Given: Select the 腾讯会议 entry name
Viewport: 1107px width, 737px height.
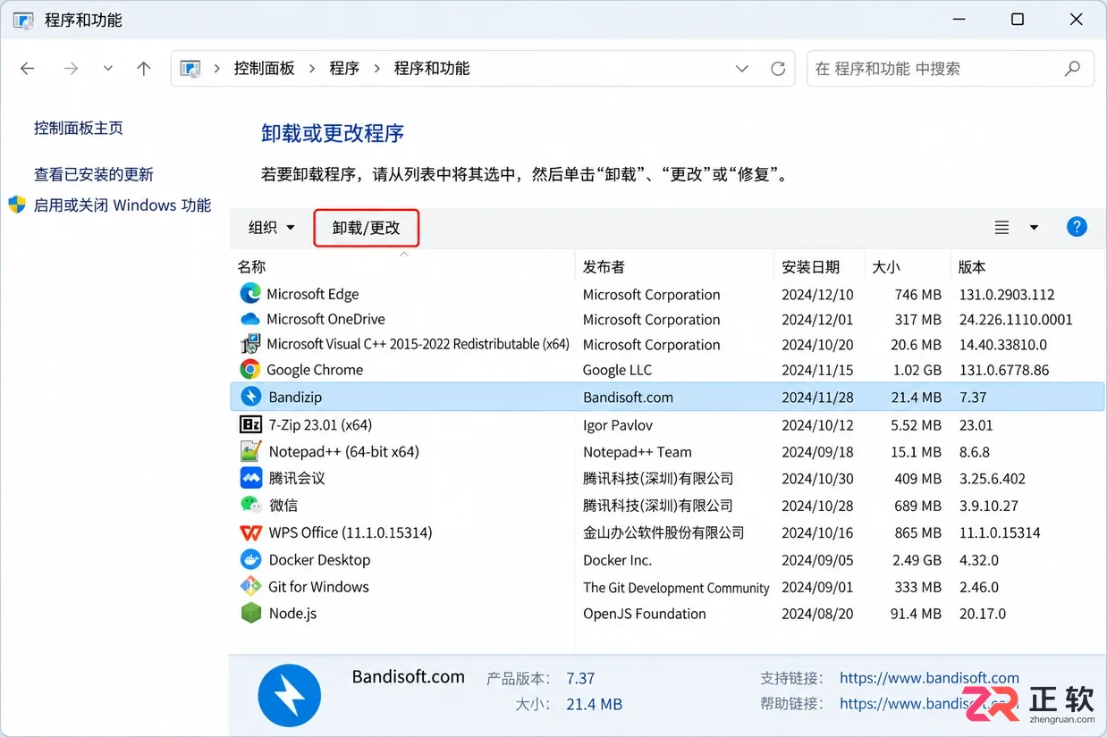Looking at the screenshot, I should pos(297,479).
